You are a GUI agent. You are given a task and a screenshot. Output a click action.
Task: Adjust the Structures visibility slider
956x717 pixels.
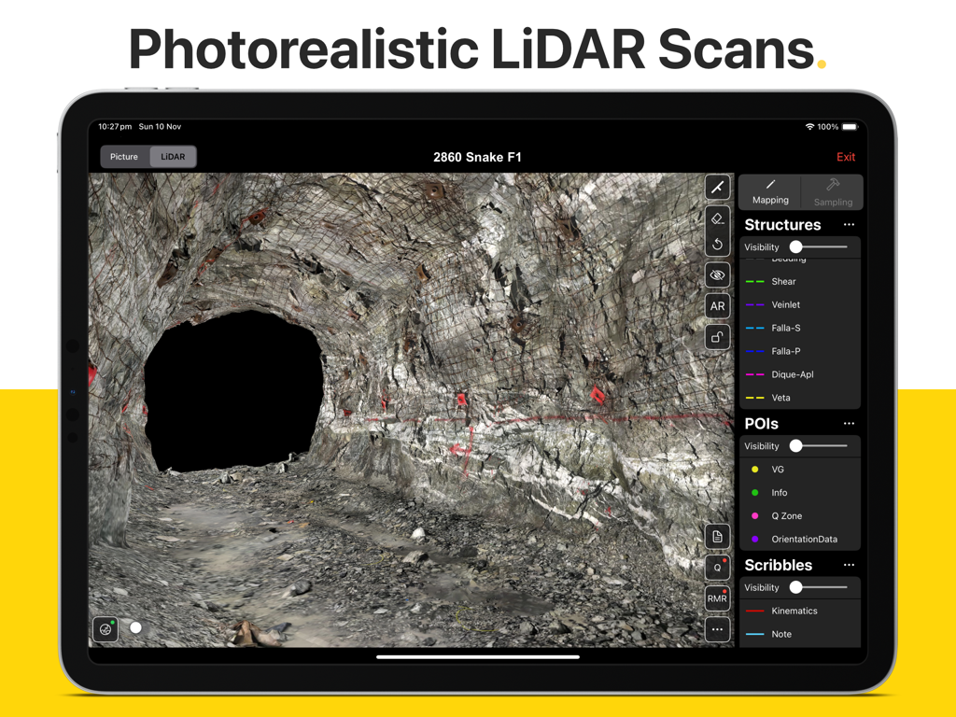[796, 246]
